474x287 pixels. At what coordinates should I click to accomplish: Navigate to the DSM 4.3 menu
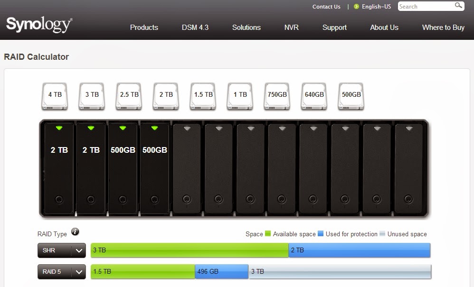pyautogui.click(x=195, y=28)
